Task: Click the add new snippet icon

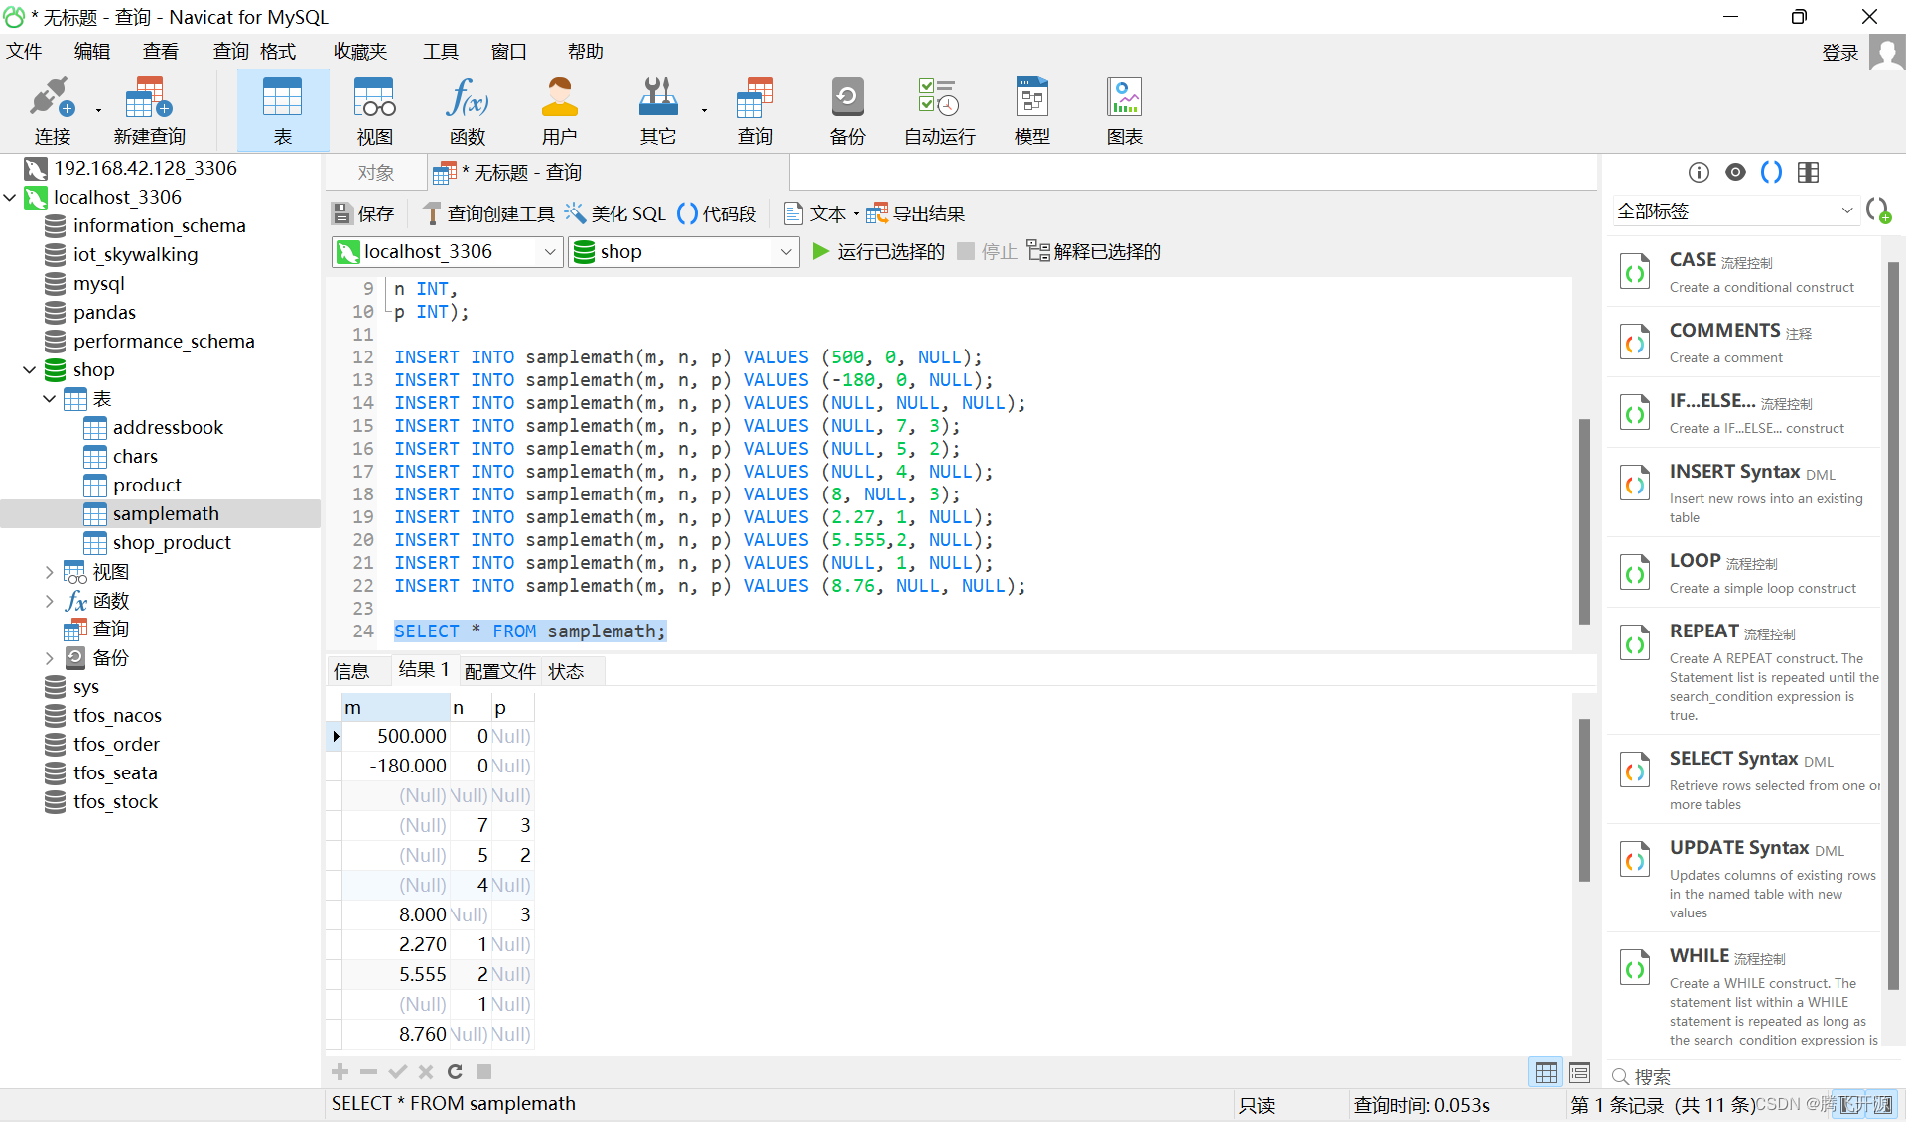Action: [1878, 210]
